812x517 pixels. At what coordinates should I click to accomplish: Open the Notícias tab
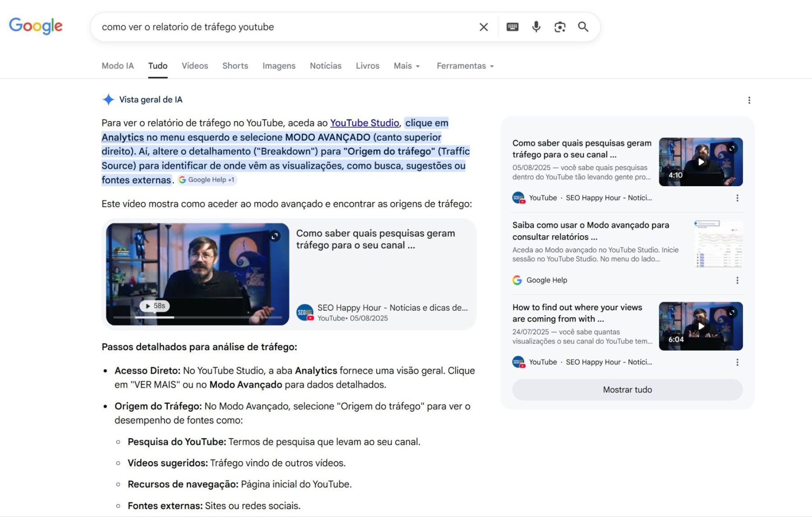(326, 66)
